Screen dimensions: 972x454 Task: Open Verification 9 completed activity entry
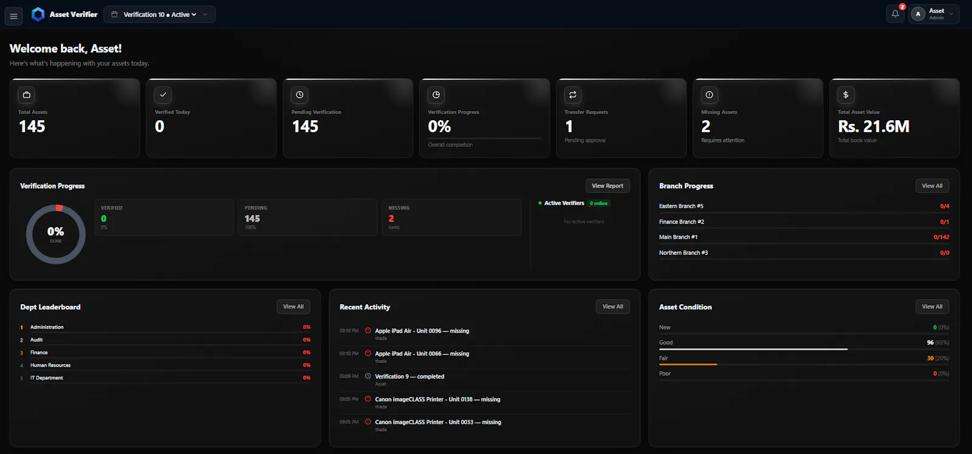point(484,379)
